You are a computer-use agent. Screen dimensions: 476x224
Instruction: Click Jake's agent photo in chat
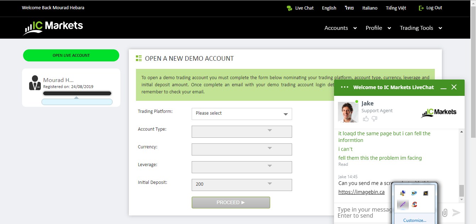point(348,112)
